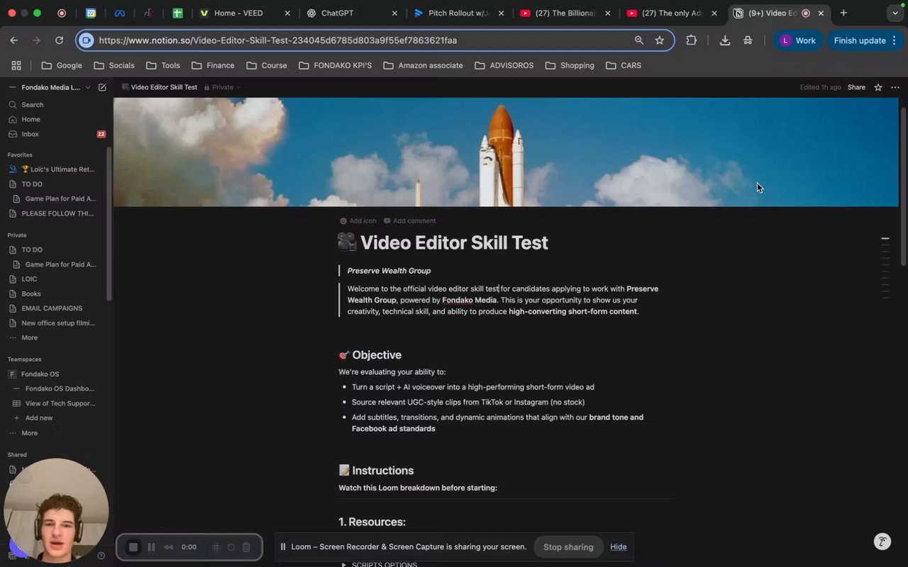
Task: Reload the Notion page
Action: [59, 40]
